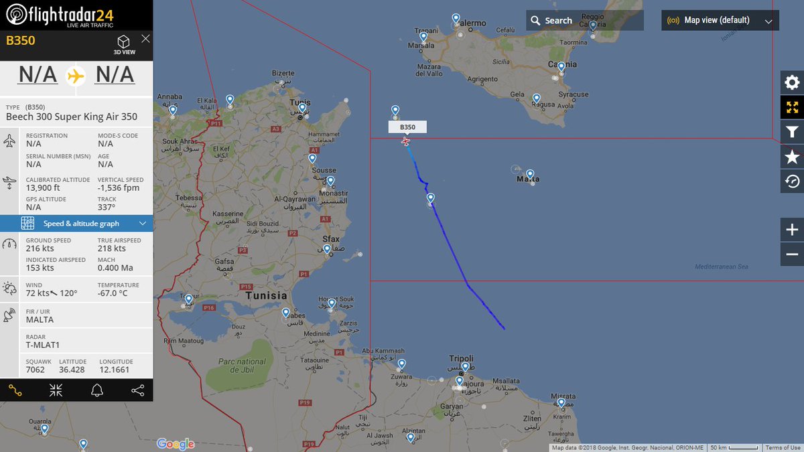Open the Map view (default) dropdown
This screenshot has width=804, height=452.
[x=720, y=20]
